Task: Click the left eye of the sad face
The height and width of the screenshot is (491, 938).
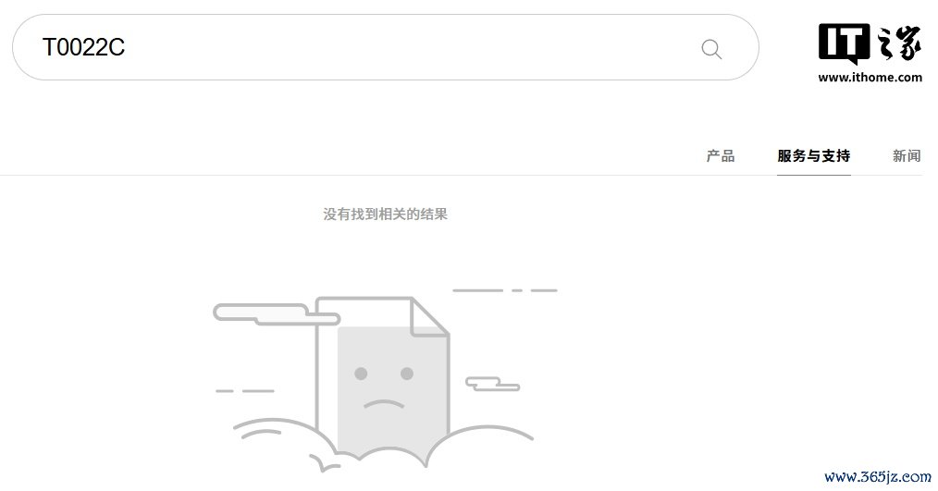Action: [x=361, y=374]
